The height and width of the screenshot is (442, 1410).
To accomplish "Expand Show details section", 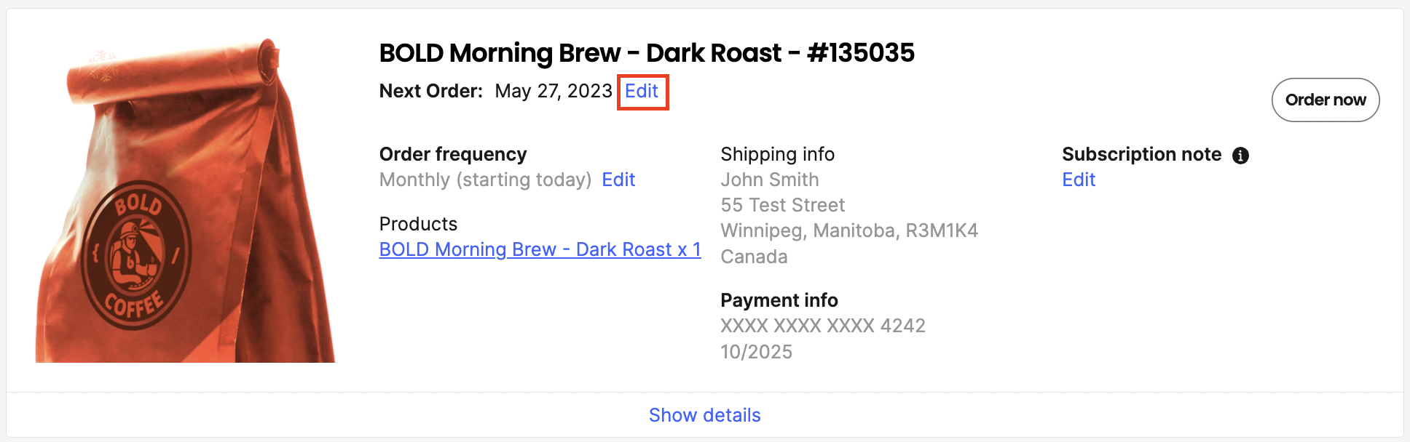I will 705,415.
